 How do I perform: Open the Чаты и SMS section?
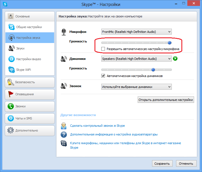coord(30,118)
